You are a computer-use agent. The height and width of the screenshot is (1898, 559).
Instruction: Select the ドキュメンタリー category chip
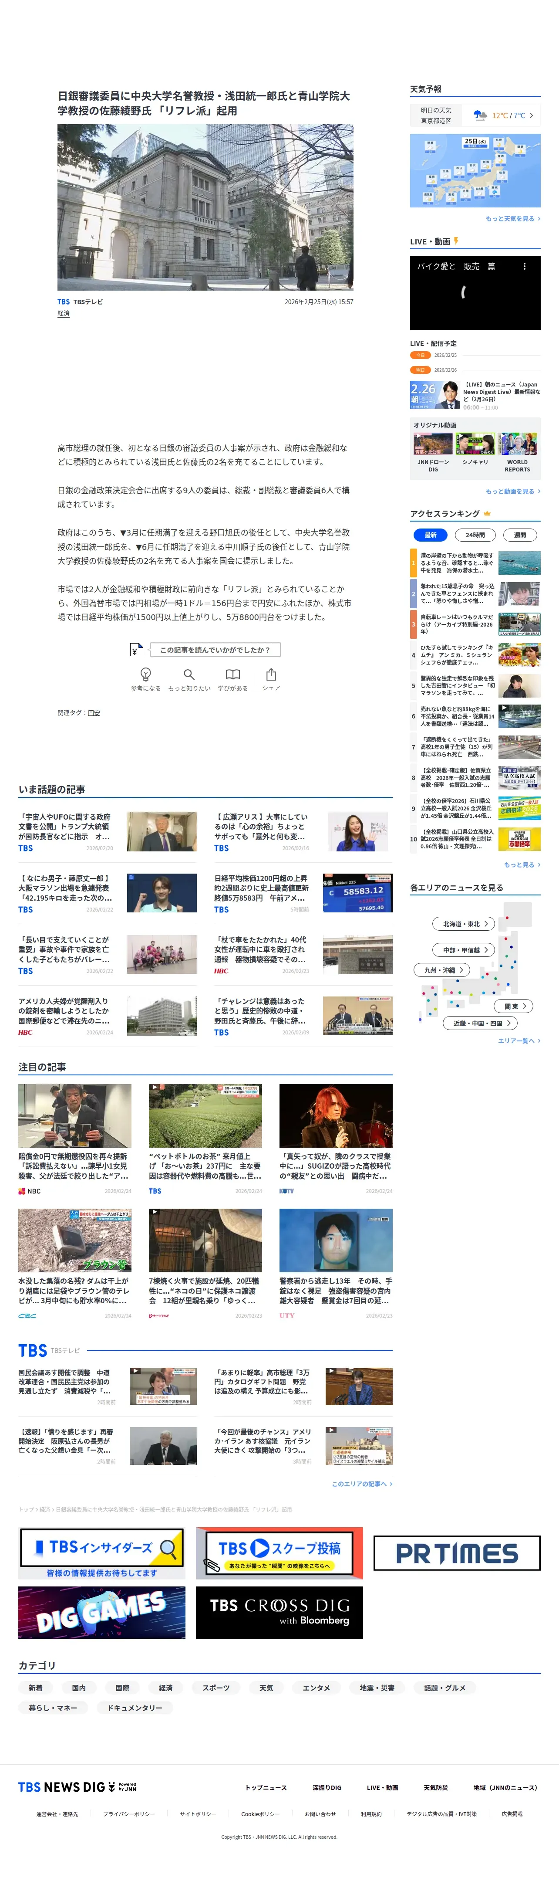coord(135,1708)
